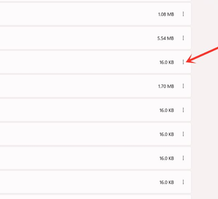Open three-dot menu of 16.0 KB entry right after 1.70 MB
Screen dimensions: 218x199
click(x=183, y=110)
